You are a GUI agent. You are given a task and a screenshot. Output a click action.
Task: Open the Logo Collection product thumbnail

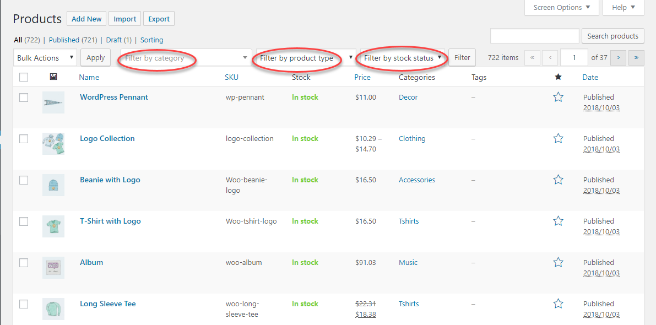coord(53,144)
